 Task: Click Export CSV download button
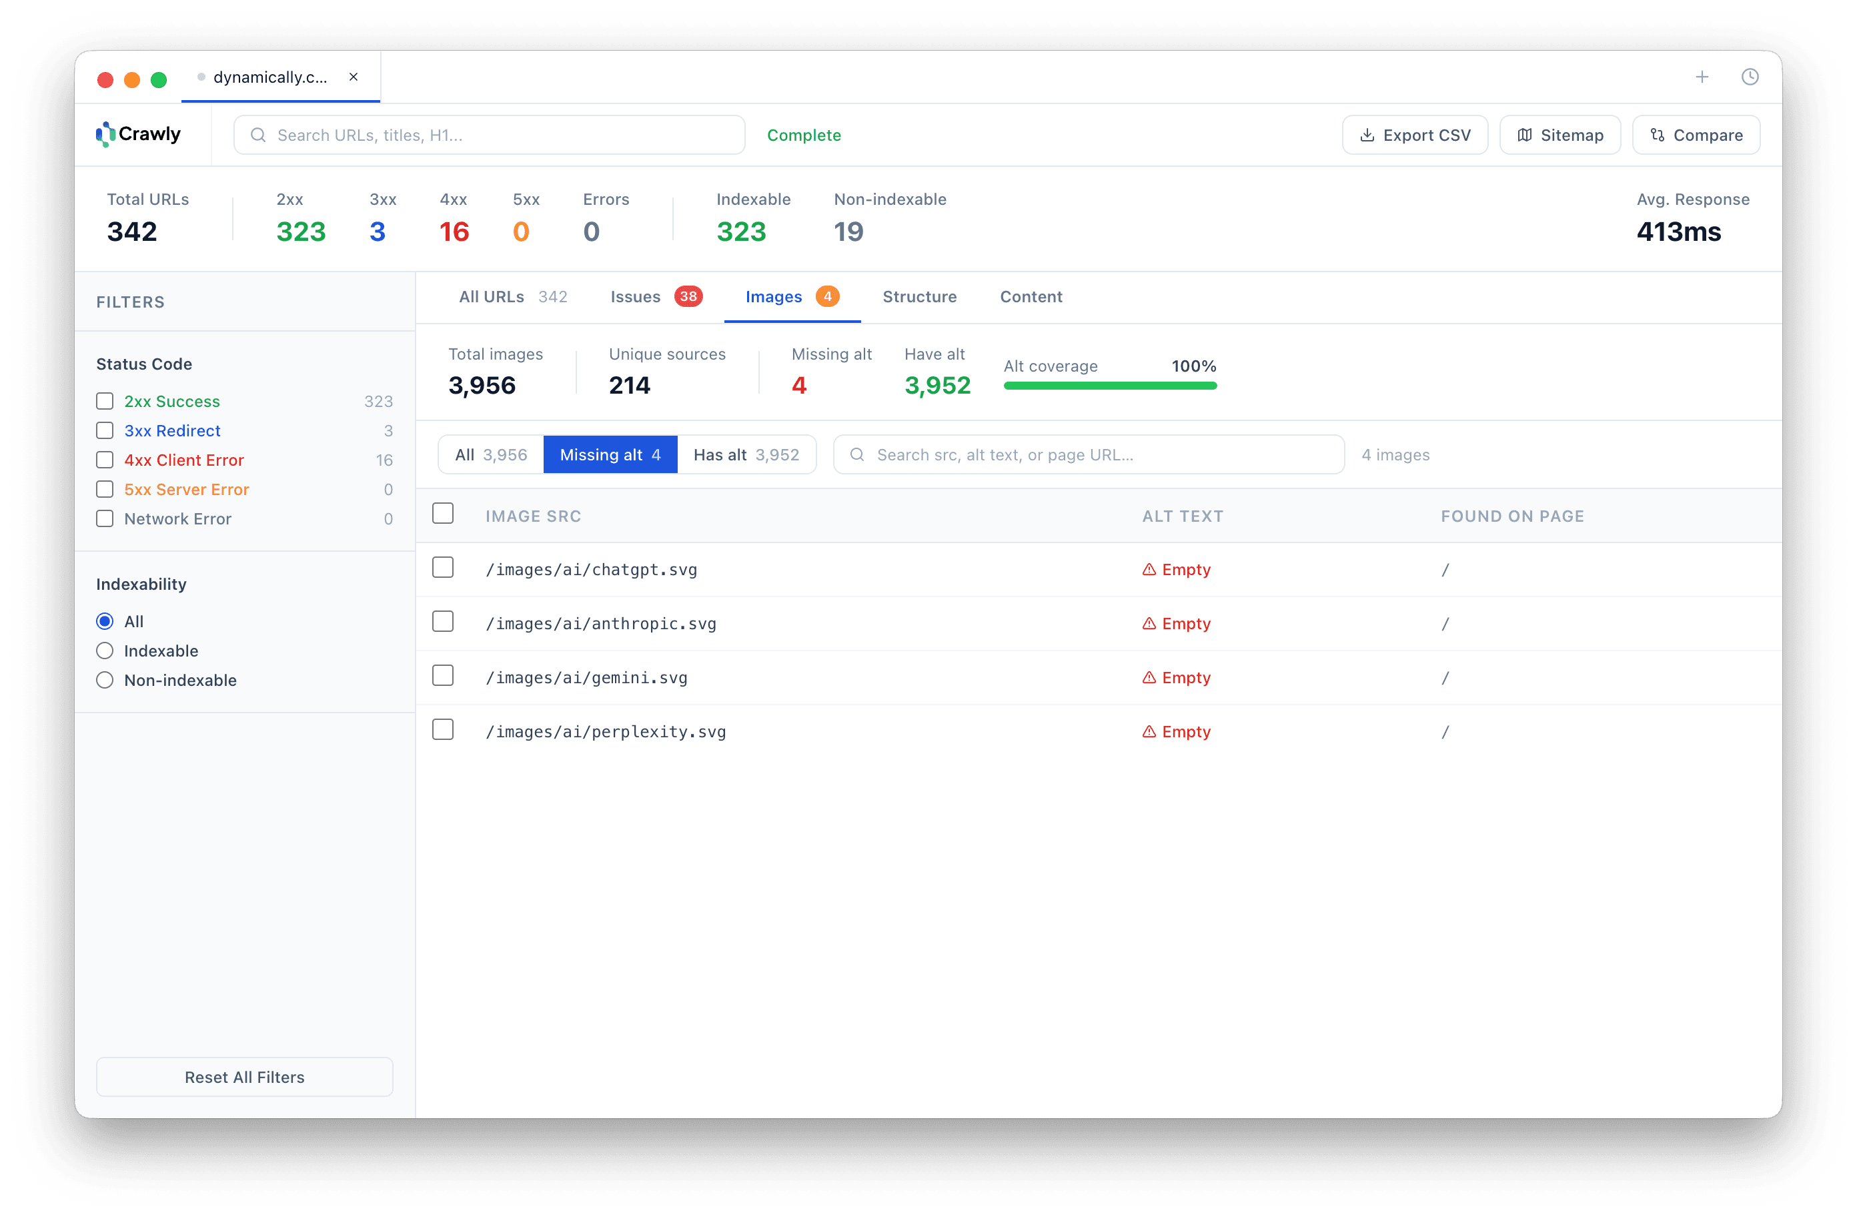[1415, 135]
